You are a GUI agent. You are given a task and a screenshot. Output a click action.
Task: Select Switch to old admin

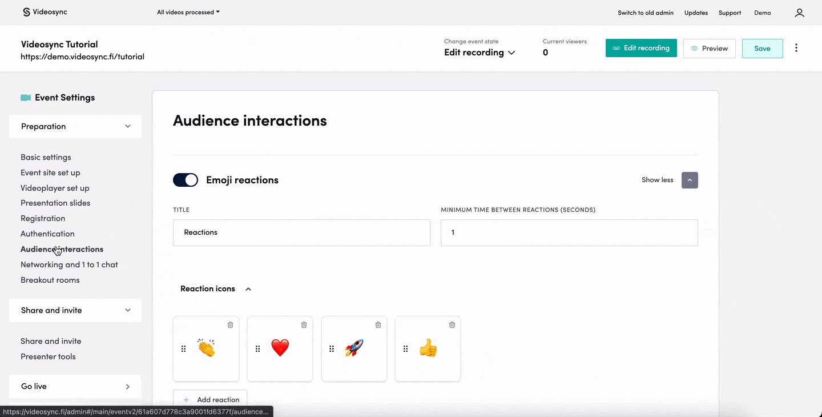(x=646, y=13)
